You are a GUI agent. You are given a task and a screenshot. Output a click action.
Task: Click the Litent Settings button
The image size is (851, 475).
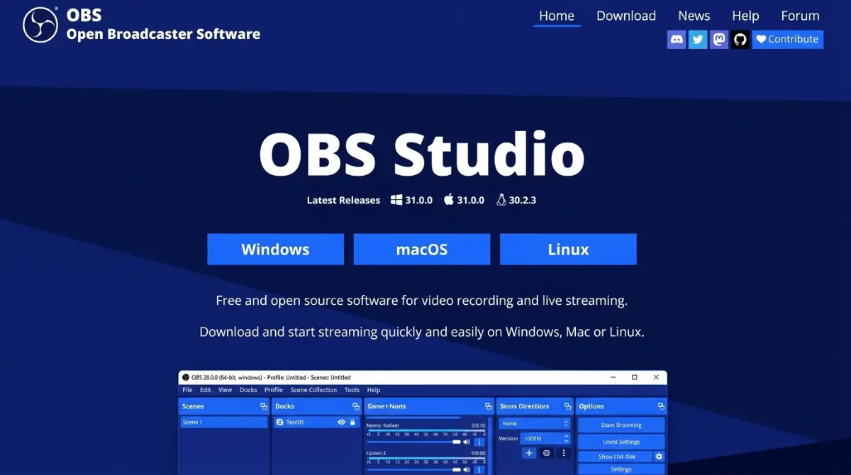tap(621, 442)
